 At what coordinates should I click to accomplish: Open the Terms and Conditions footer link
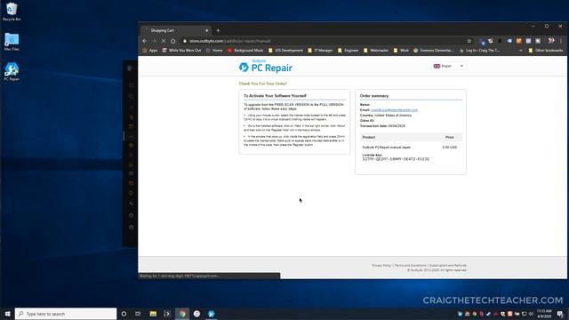click(x=411, y=266)
